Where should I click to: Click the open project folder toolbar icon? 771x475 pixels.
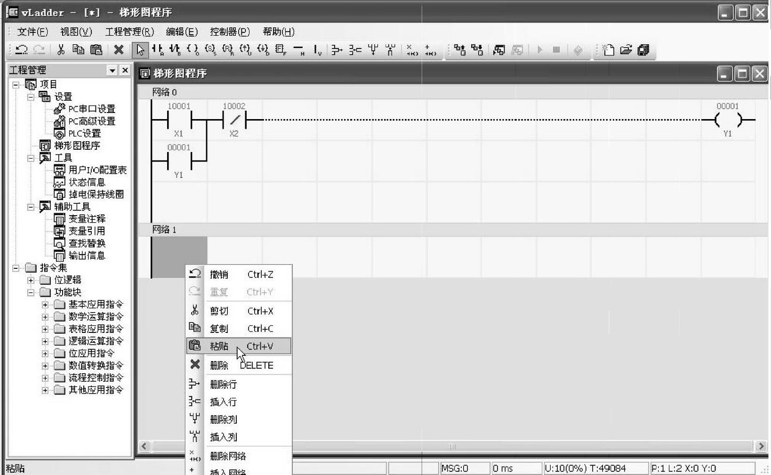tap(626, 50)
